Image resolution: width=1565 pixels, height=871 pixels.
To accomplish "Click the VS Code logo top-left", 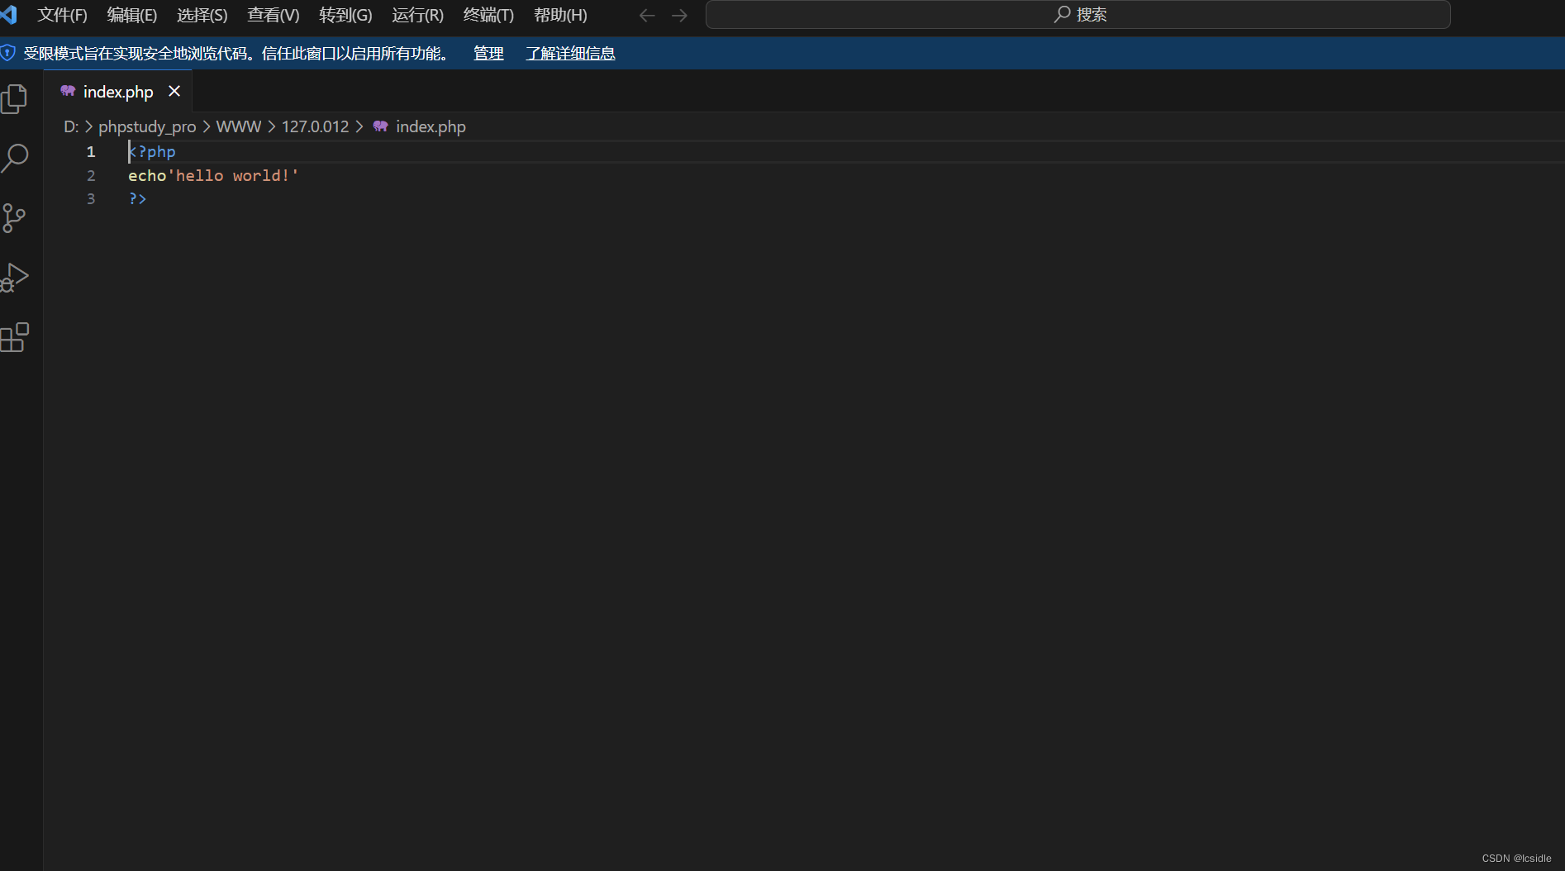I will [x=9, y=14].
